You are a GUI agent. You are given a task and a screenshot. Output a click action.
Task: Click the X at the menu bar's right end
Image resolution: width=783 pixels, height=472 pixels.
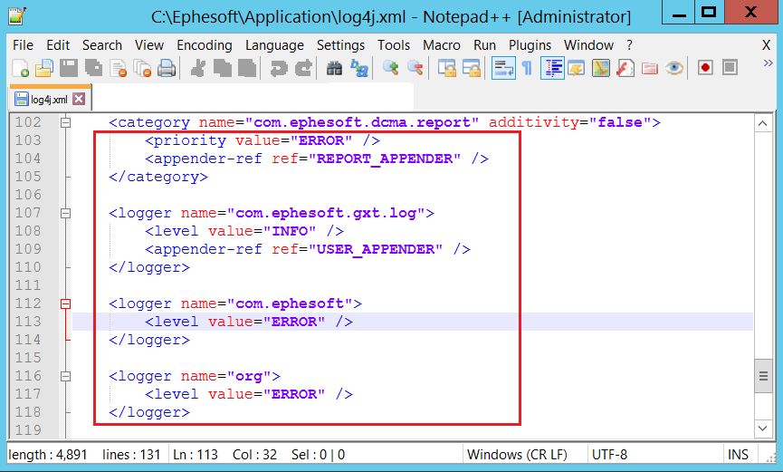pyautogui.click(x=766, y=45)
